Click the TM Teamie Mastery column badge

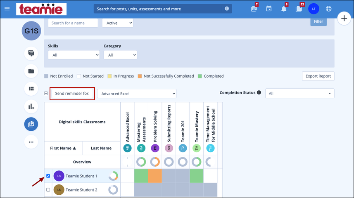(x=197, y=148)
